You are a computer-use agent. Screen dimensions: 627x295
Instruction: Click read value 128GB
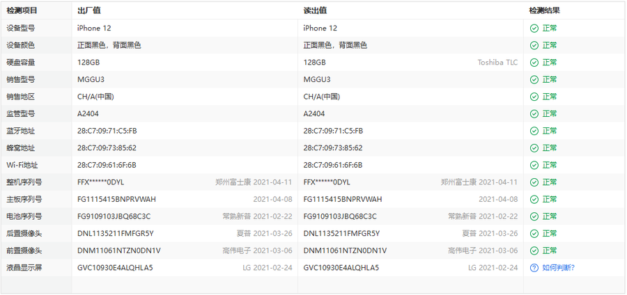pyautogui.click(x=315, y=63)
